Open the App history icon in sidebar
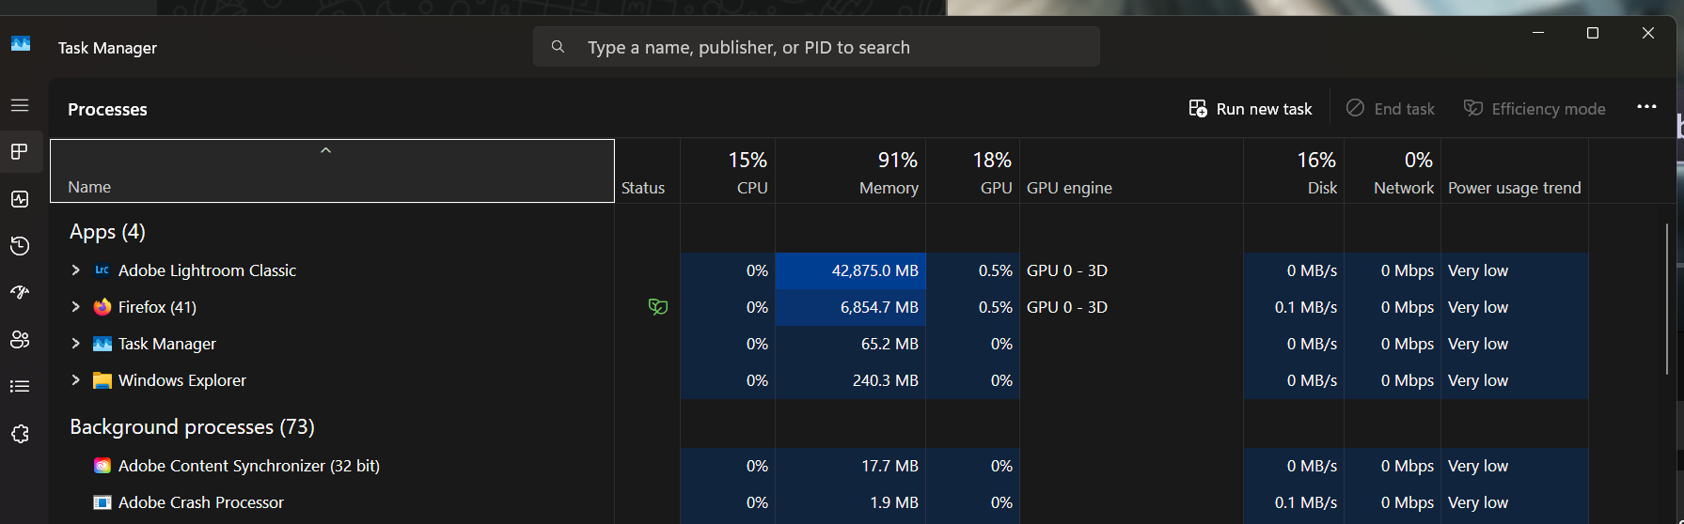1684x524 pixels. pyautogui.click(x=20, y=246)
